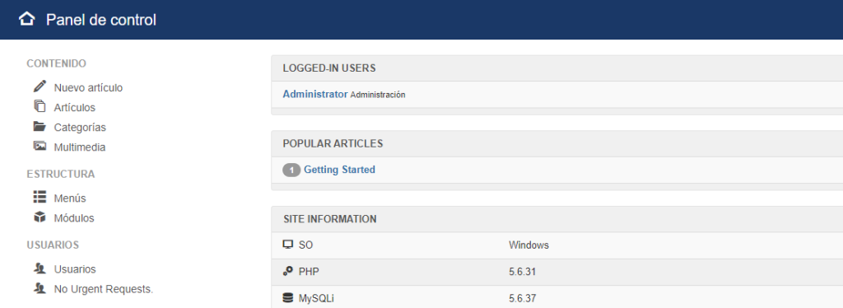
Task: Click the SO label text
Action: click(305, 245)
